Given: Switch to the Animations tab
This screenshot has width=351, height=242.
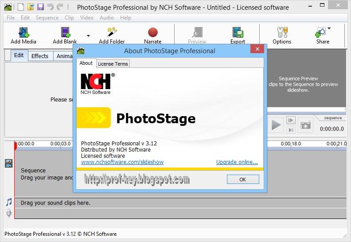Looking at the screenshot, I should coord(64,56).
